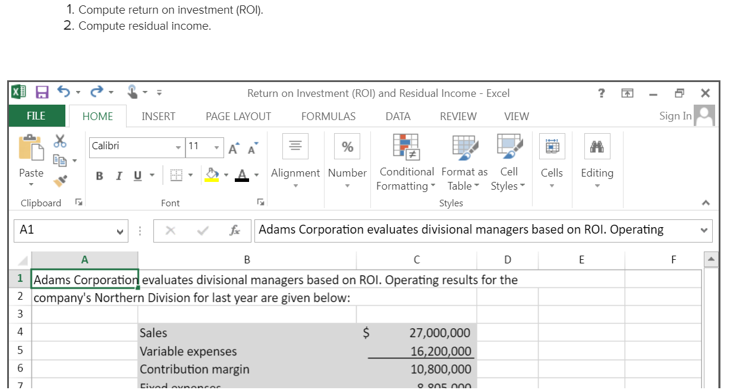This screenshot has height=390, width=749.
Task: Switch to the HOME tab
Action: point(97,117)
